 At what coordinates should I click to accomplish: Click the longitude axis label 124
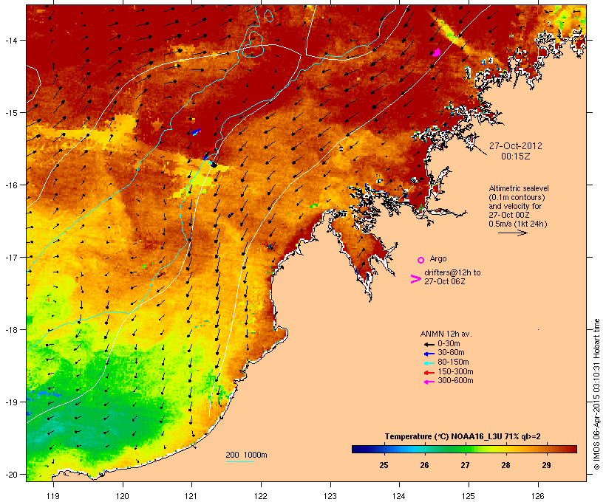[x=399, y=496]
